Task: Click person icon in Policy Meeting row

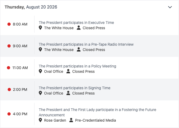Action: point(68,71)
